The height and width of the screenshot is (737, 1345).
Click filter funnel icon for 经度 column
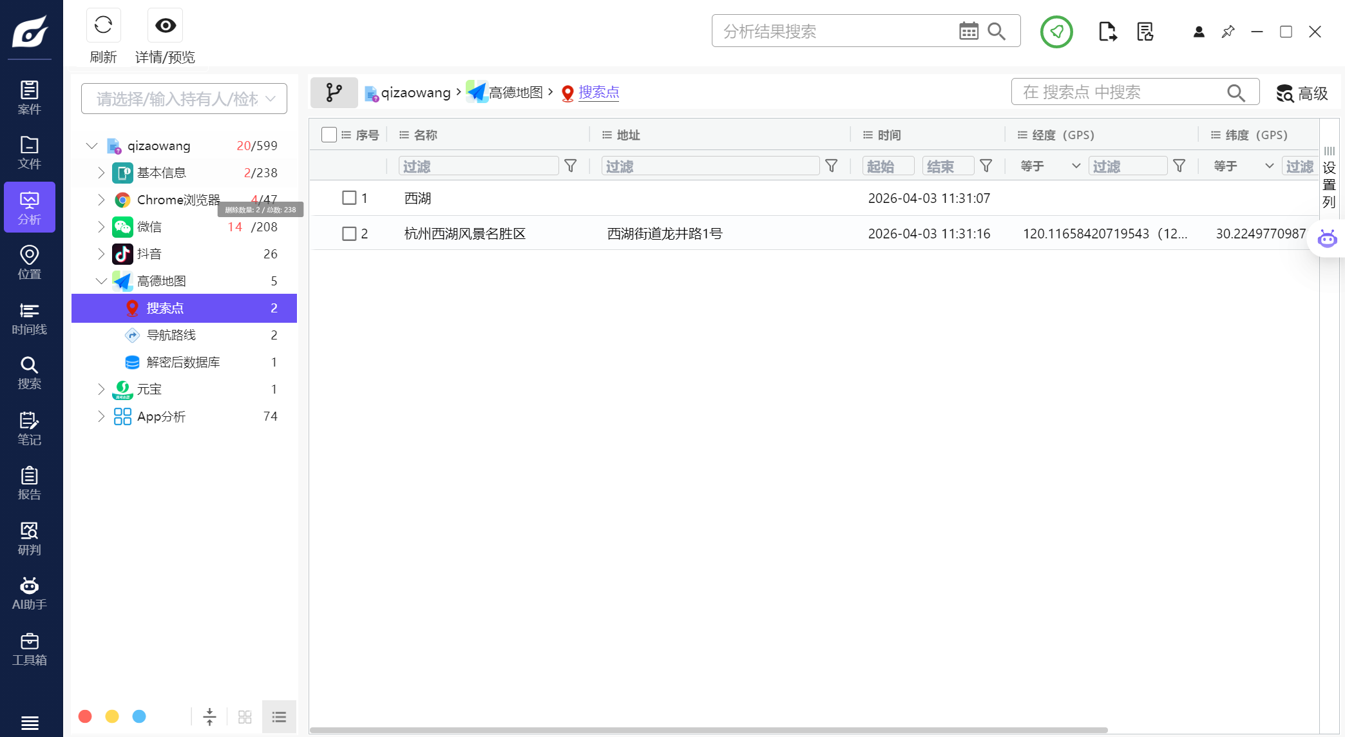pyautogui.click(x=1179, y=166)
